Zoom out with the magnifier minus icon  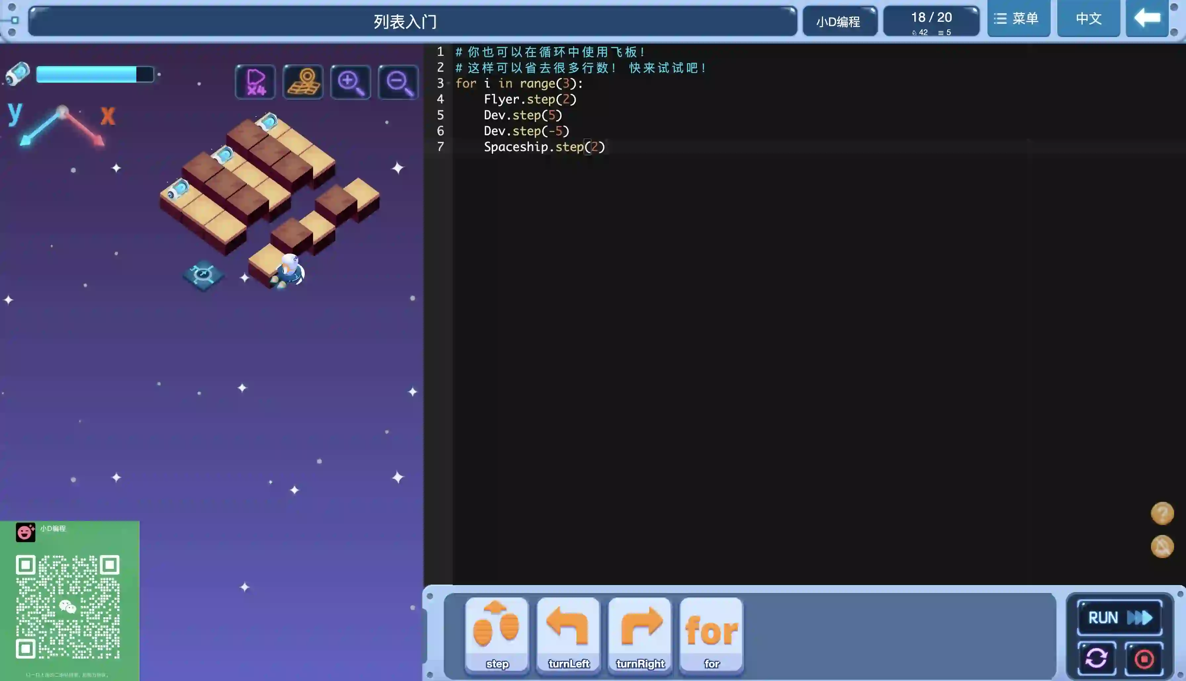(398, 82)
